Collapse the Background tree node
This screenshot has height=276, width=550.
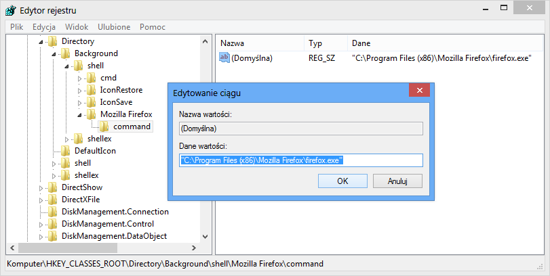point(54,53)
